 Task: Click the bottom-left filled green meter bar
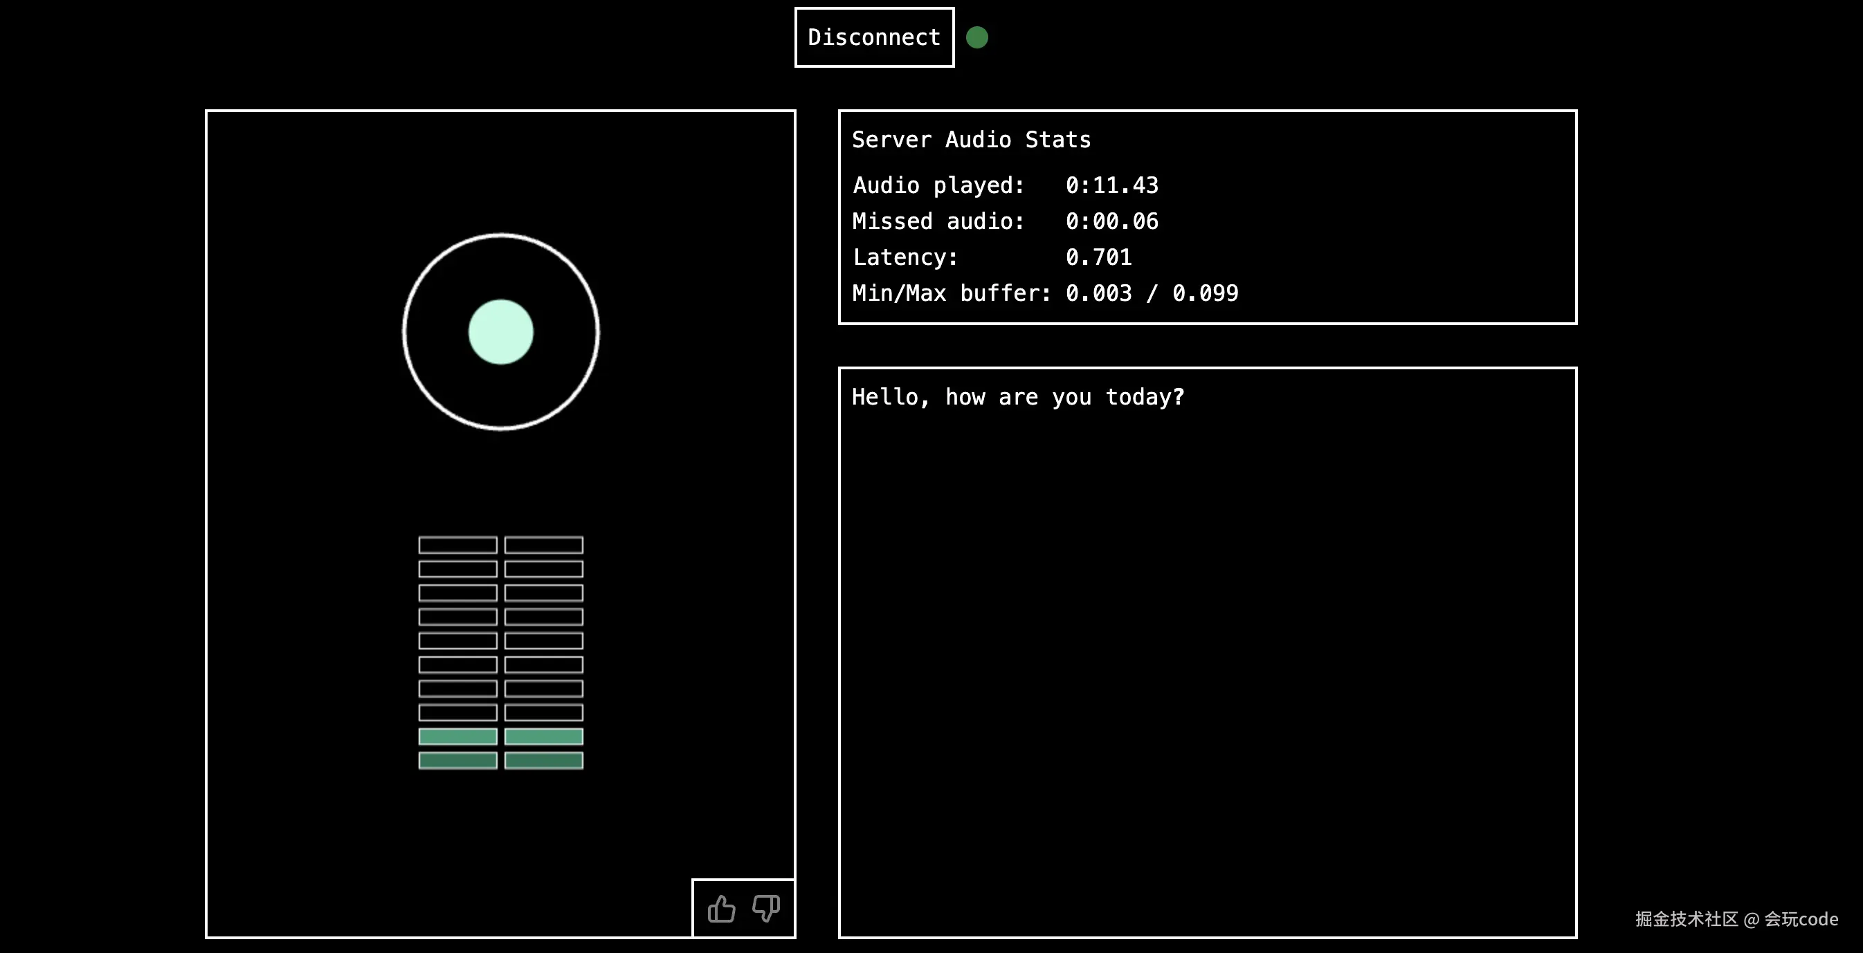[458, 760]
